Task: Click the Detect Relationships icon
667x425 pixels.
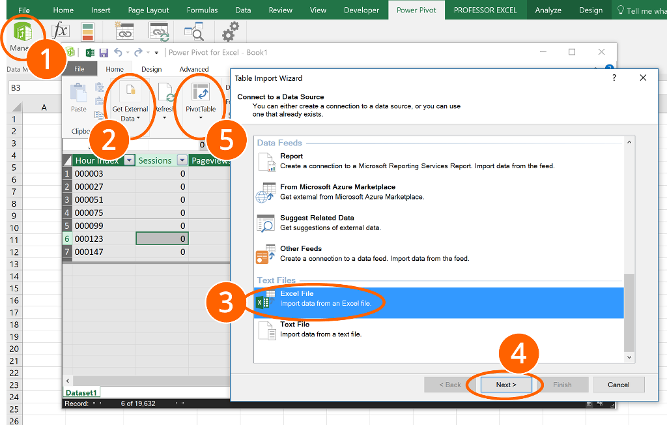Action: pos(158,31)
